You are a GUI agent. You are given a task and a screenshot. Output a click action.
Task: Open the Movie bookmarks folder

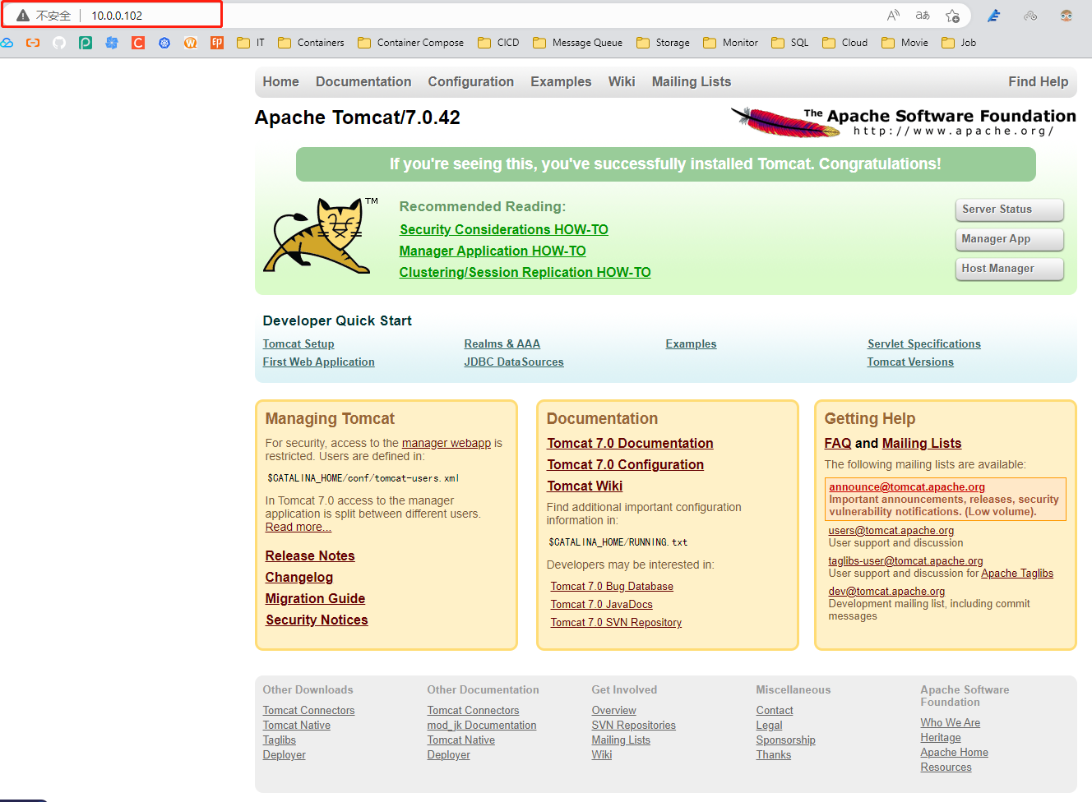pos(905,43)
